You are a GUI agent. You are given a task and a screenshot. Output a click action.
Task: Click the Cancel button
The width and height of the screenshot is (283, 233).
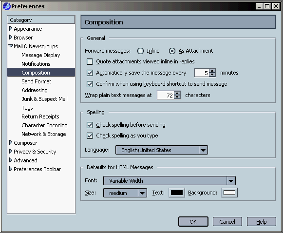227,222
